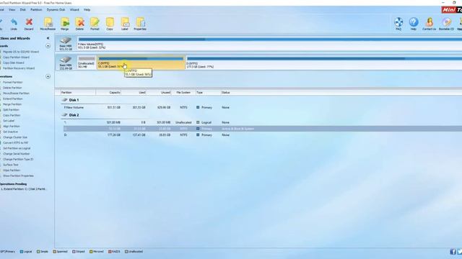Click the Merge partition toolbar icon

pos(64,24)
